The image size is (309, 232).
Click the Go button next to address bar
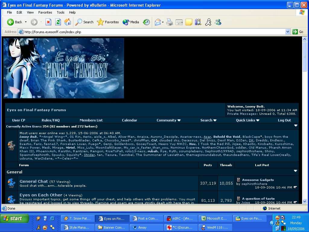[298, 32]
